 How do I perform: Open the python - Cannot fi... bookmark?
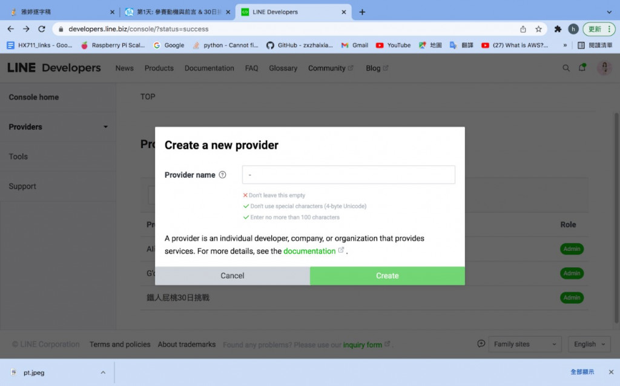pos(225,45)
